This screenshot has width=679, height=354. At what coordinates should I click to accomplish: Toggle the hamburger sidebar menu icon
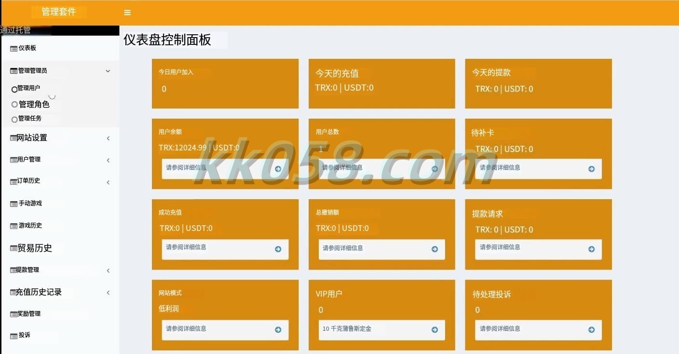[127, 13]
